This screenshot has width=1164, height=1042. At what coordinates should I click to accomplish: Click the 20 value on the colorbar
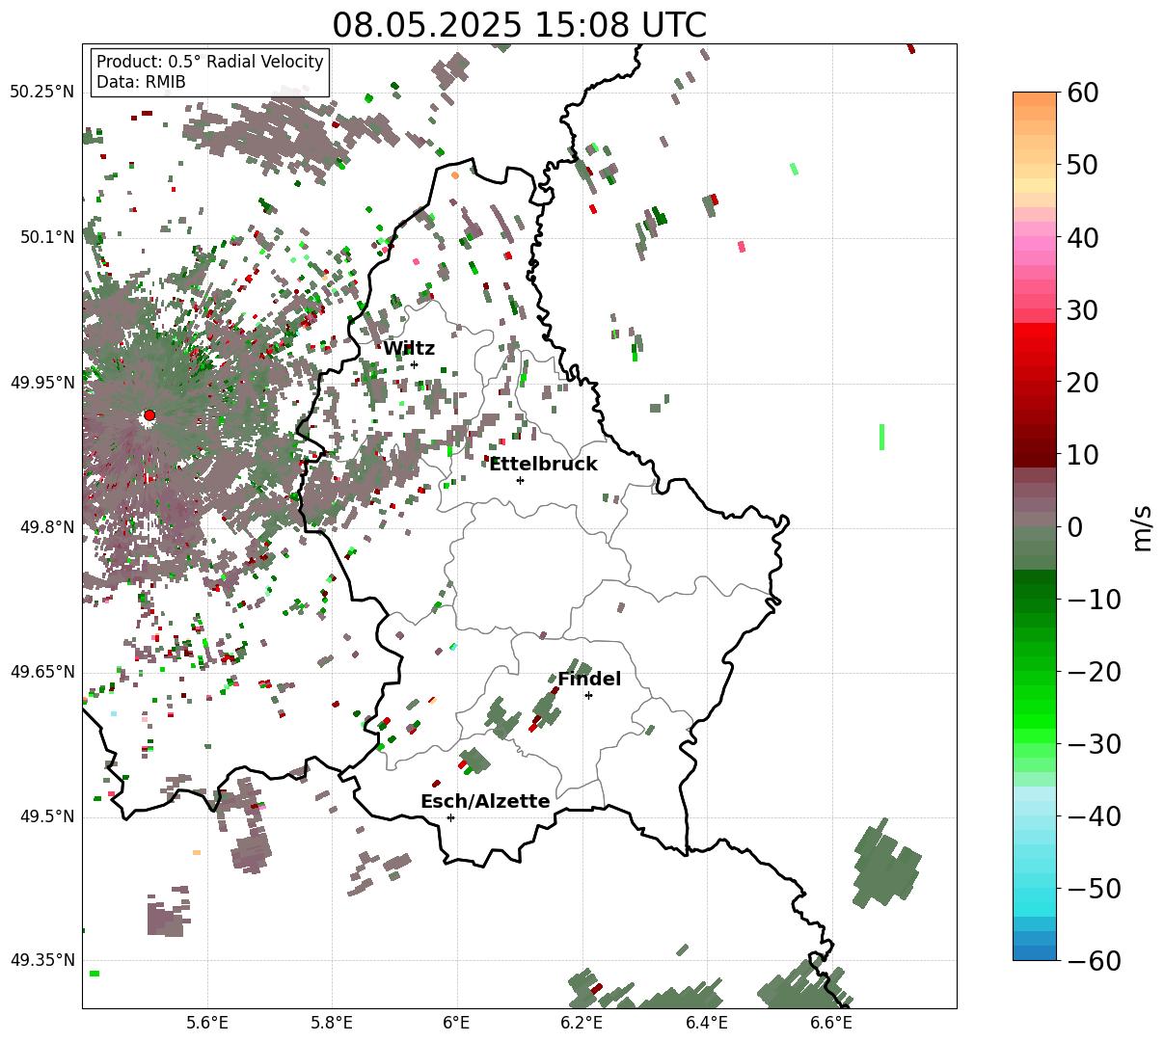pyautogui.click(x=1083, y=383)
